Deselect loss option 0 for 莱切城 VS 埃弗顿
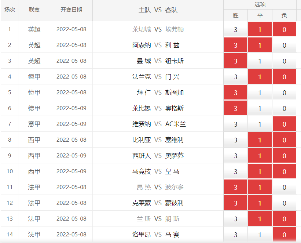Image resolution: width=301 pixels, height=243 pixels. (x=285, y=29)
